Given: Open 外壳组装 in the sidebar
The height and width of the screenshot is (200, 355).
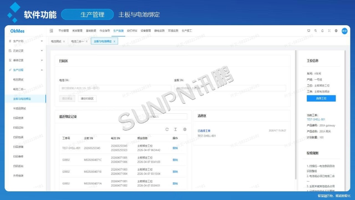Looking at the screenshot, I should (18, 176).
